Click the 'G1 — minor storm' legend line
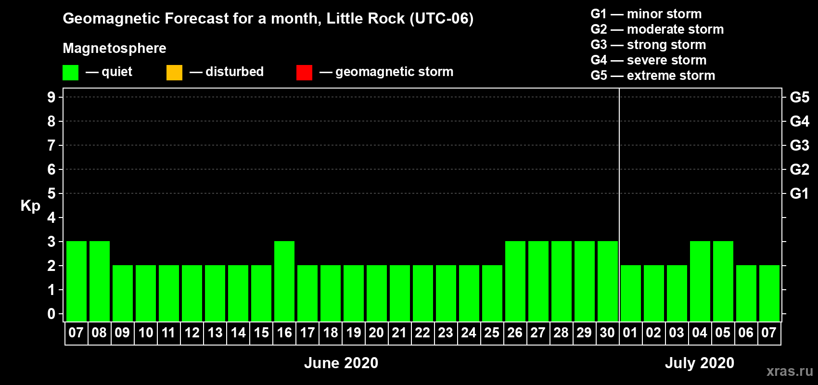The image size is (818, 385). [646, 14]
